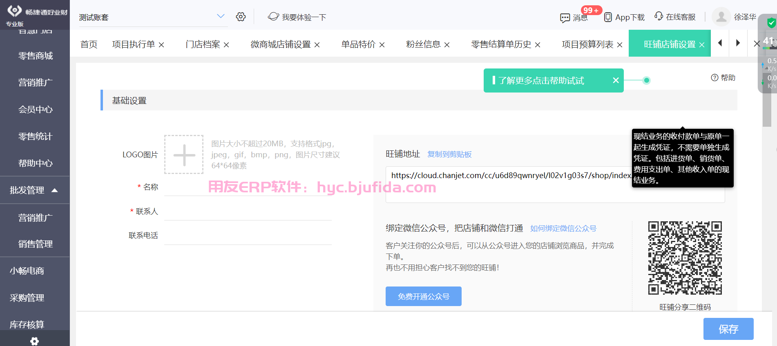Click the 基础设置 section header

tap(419, 100)
